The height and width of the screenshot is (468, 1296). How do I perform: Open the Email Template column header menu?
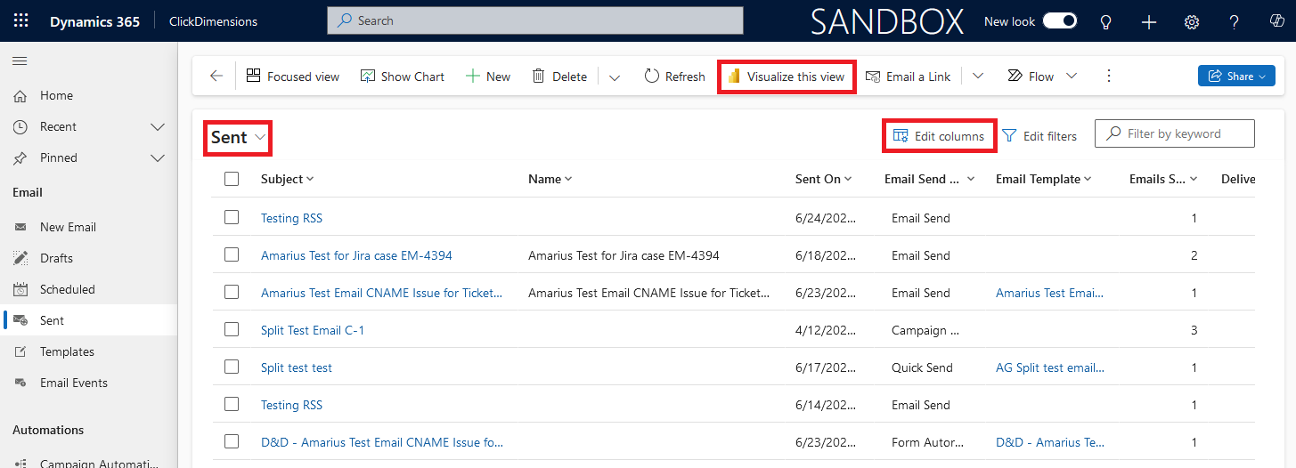pos(1044,179)
